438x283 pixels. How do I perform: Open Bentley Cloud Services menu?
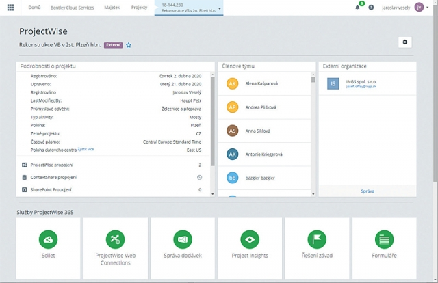[72, 8]
